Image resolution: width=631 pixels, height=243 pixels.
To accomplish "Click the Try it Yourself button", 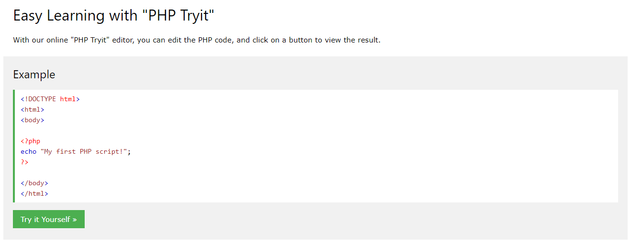I will pos(49,219).
